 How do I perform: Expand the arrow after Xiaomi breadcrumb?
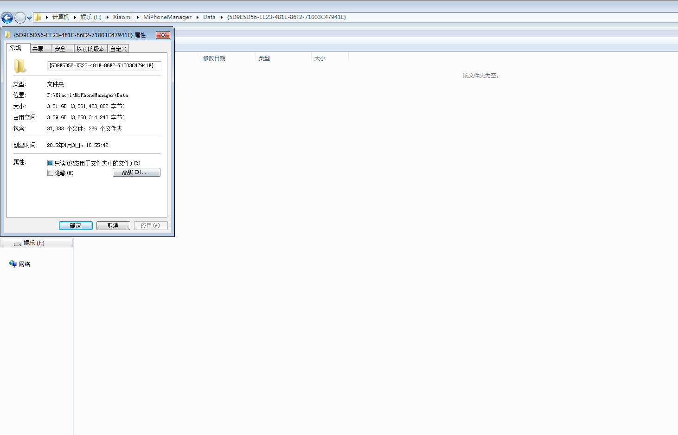point(137,17)
